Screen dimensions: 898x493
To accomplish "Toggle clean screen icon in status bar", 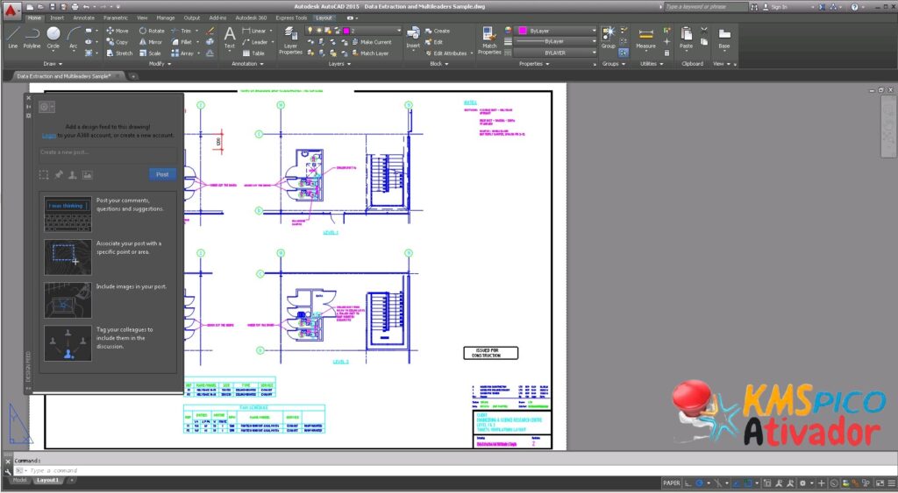I will [x=880, y=483].
